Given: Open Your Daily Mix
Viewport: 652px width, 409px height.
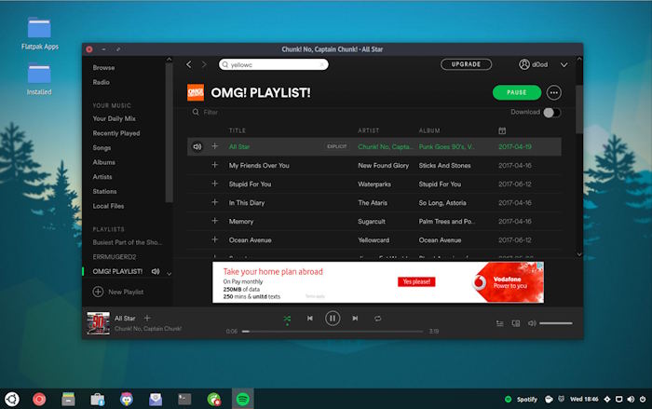Looking at the screenshot, I should [114, 118].
